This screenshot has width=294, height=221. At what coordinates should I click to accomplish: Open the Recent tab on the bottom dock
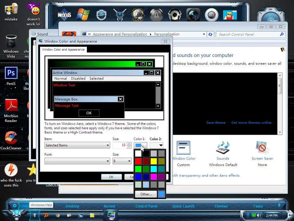[109, 206]
